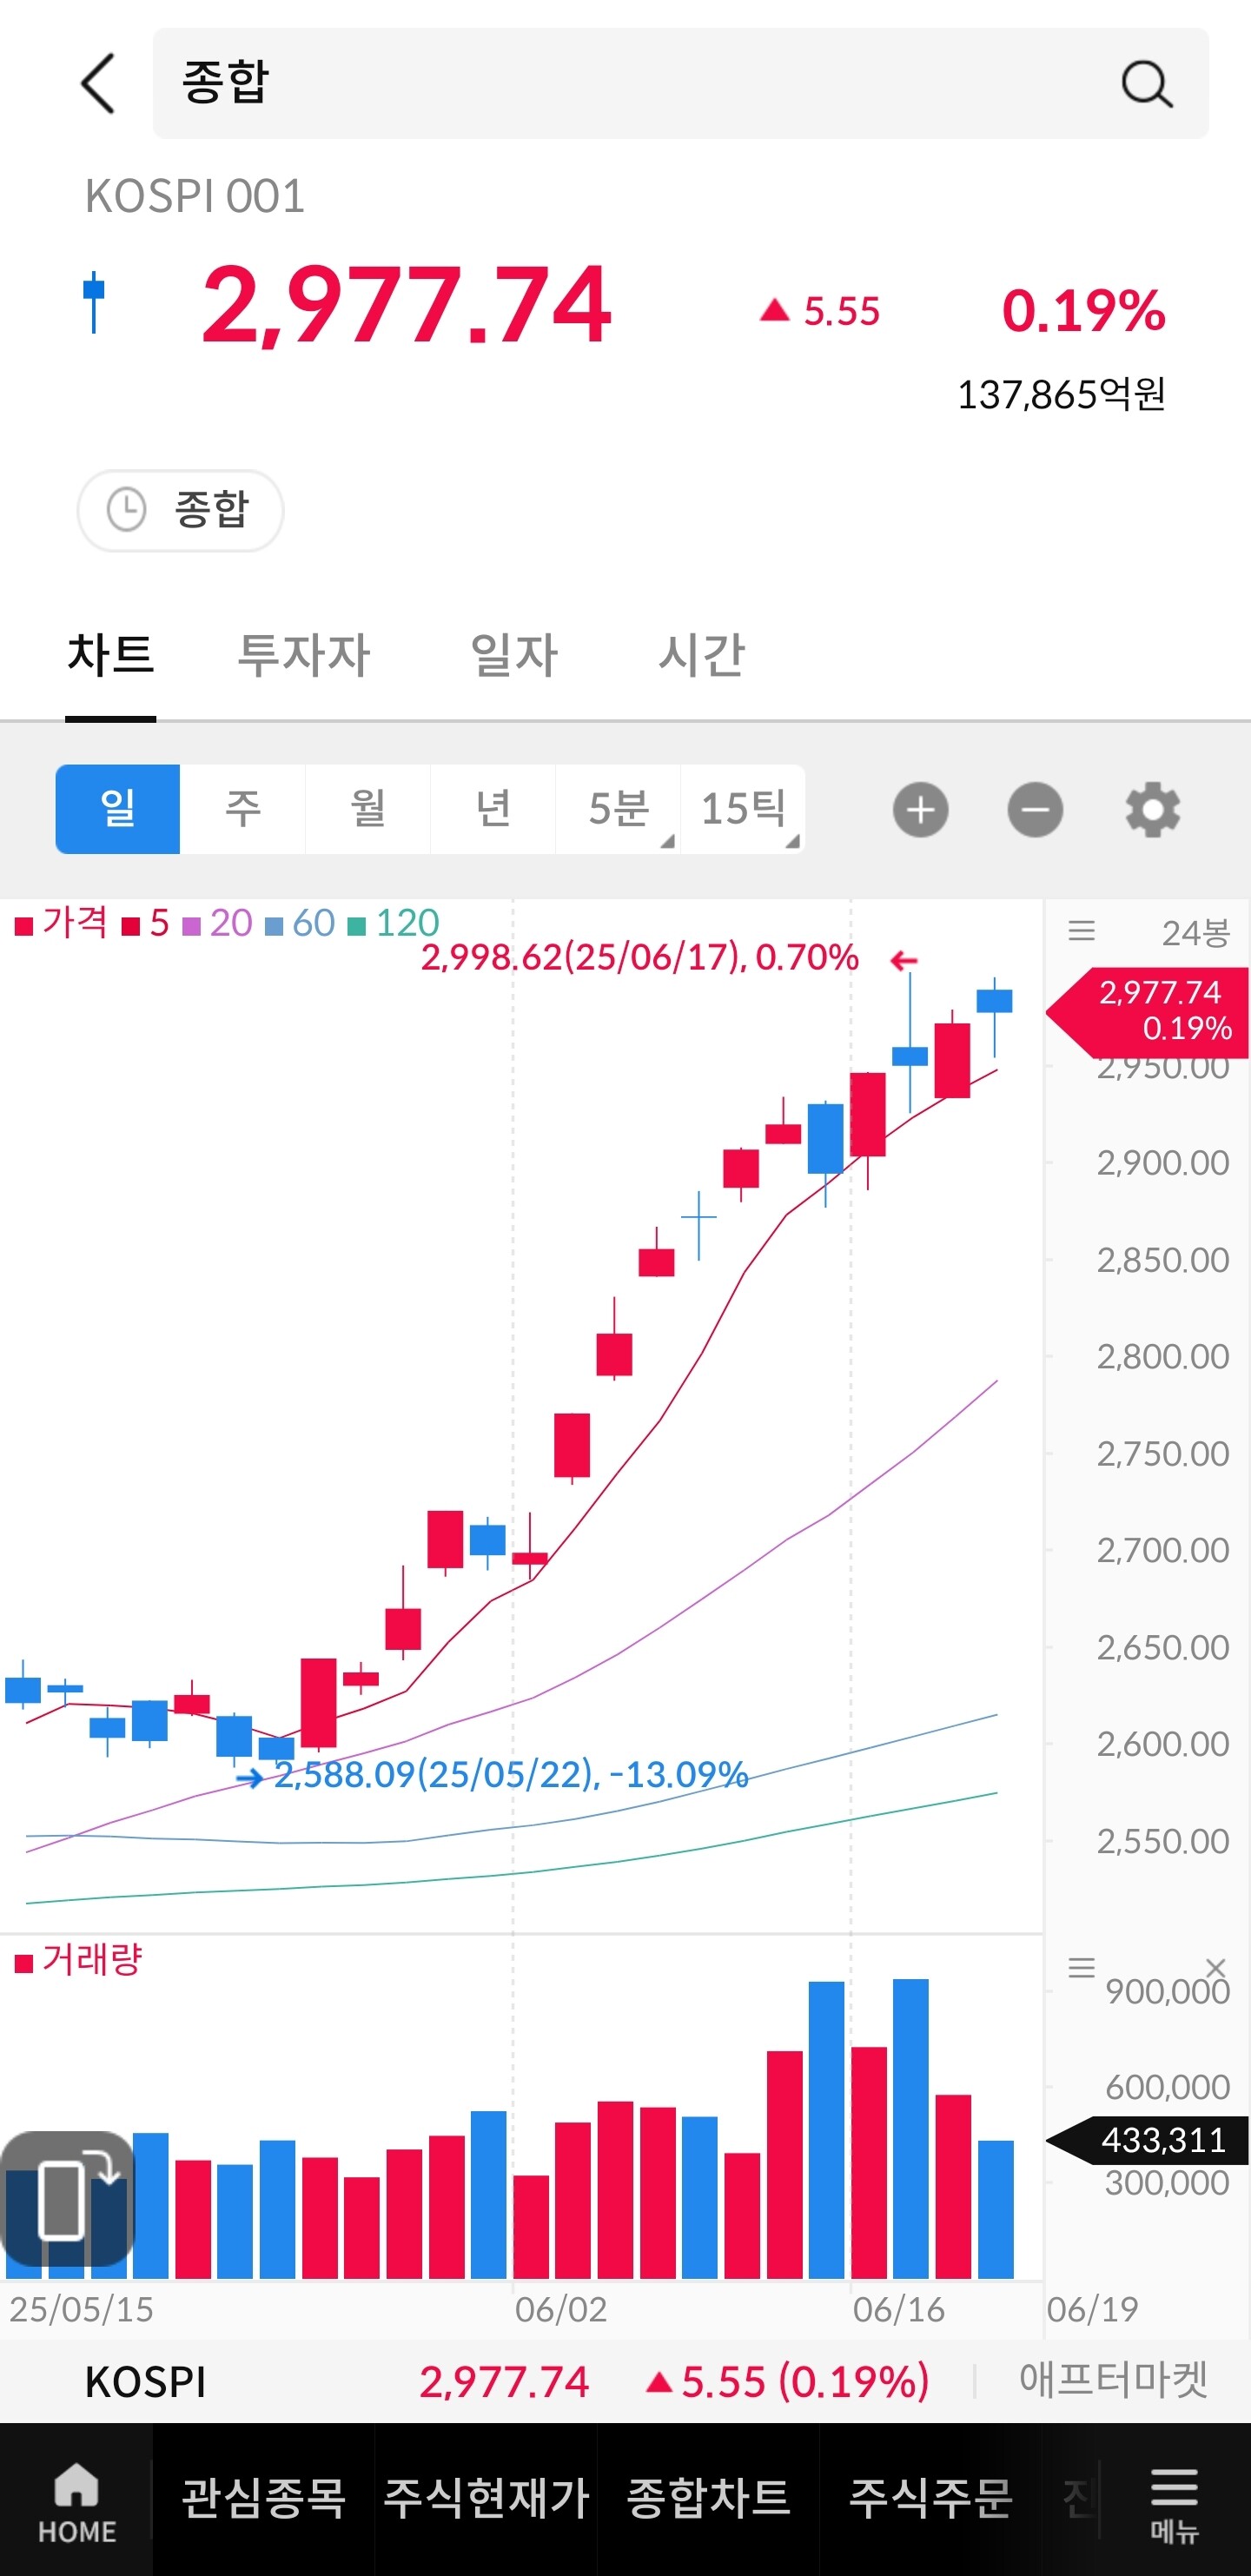Open chart settings gear icon
This screenshot has width=1251, height=2576.
[1152, 810]
